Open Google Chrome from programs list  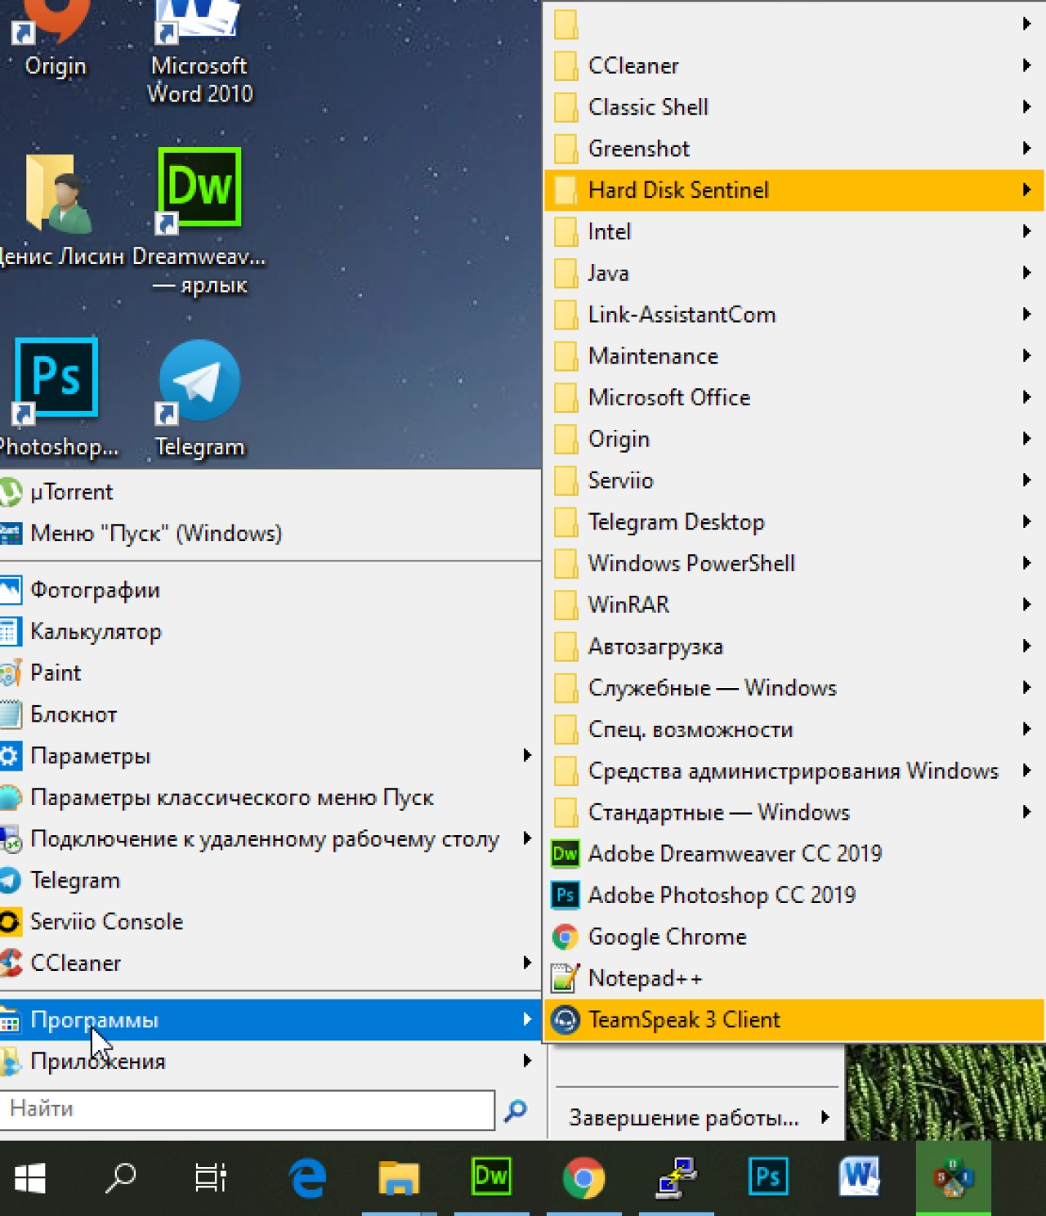794,937
